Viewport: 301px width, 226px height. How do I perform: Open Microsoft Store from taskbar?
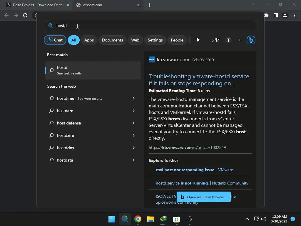tap(176, 219)
